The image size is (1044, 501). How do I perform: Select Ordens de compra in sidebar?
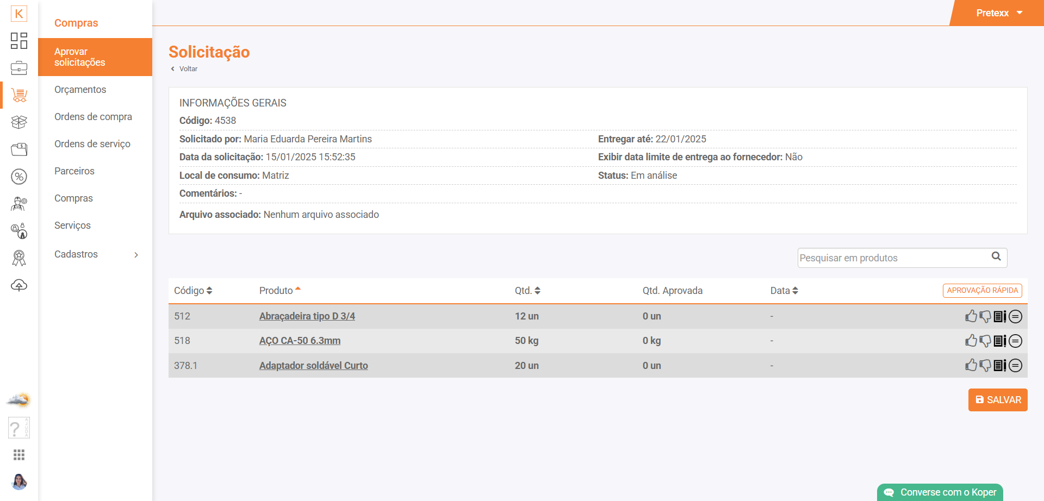(x=93, y=117)
